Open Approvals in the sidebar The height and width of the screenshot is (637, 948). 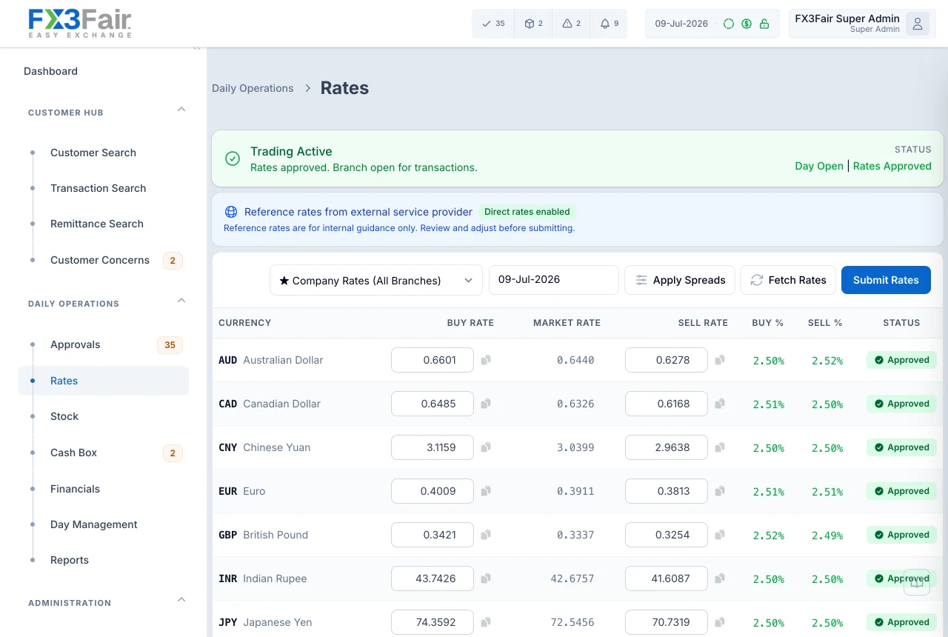point(76,344)
